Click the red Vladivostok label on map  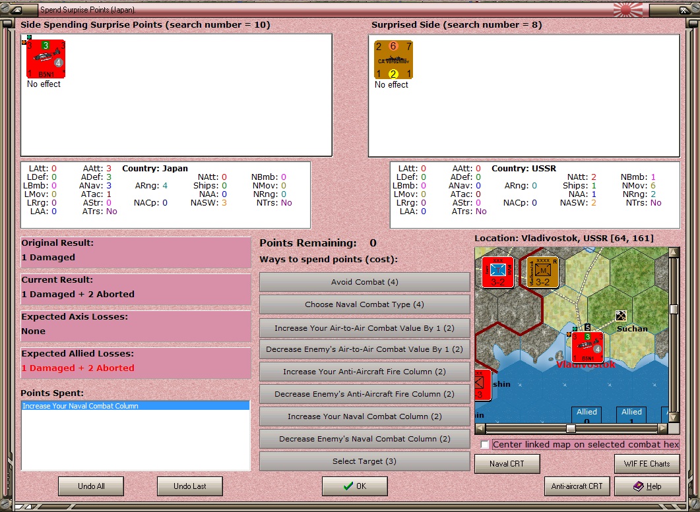pyautogui.click(x=586, y=365)
